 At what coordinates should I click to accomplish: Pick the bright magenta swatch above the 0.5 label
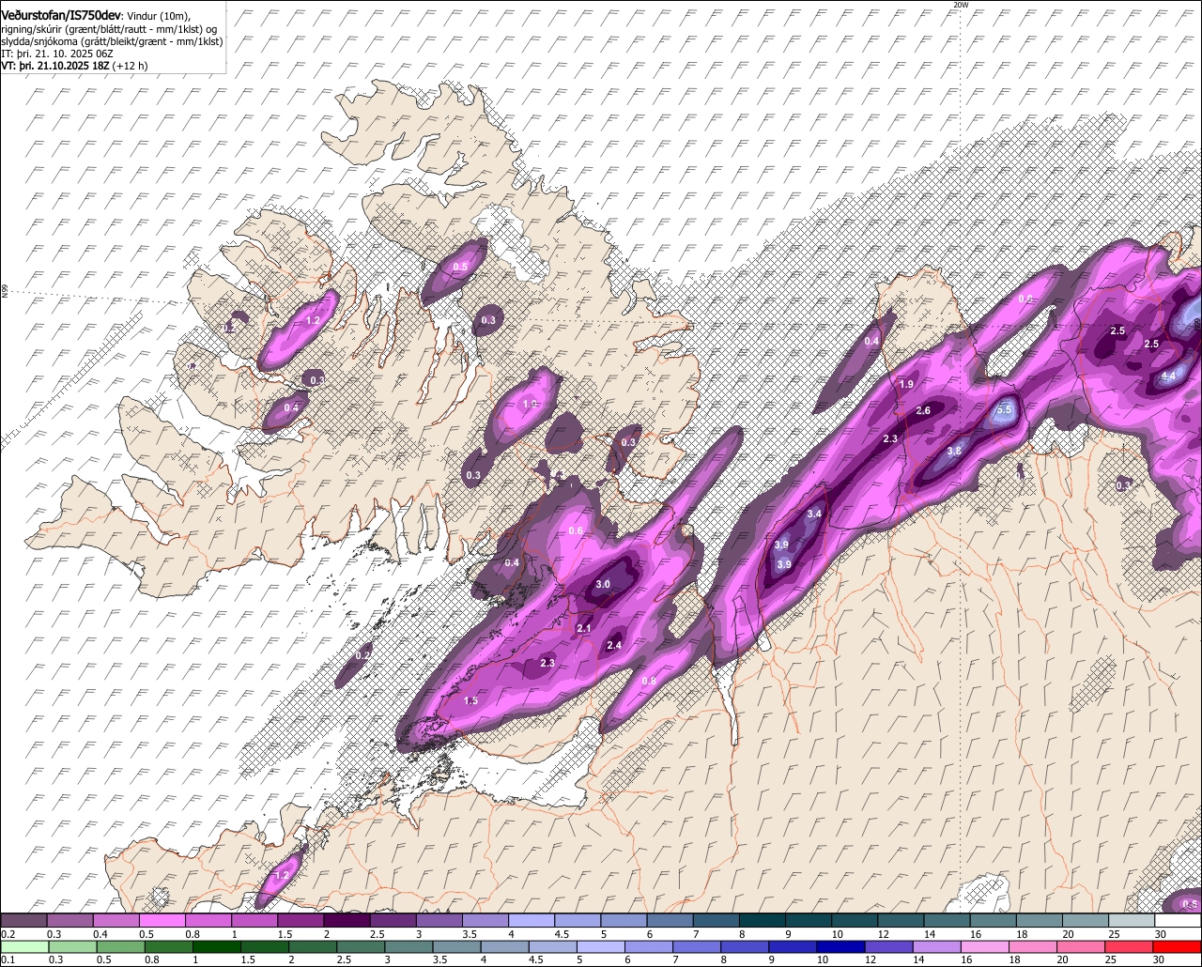point(162,920)
